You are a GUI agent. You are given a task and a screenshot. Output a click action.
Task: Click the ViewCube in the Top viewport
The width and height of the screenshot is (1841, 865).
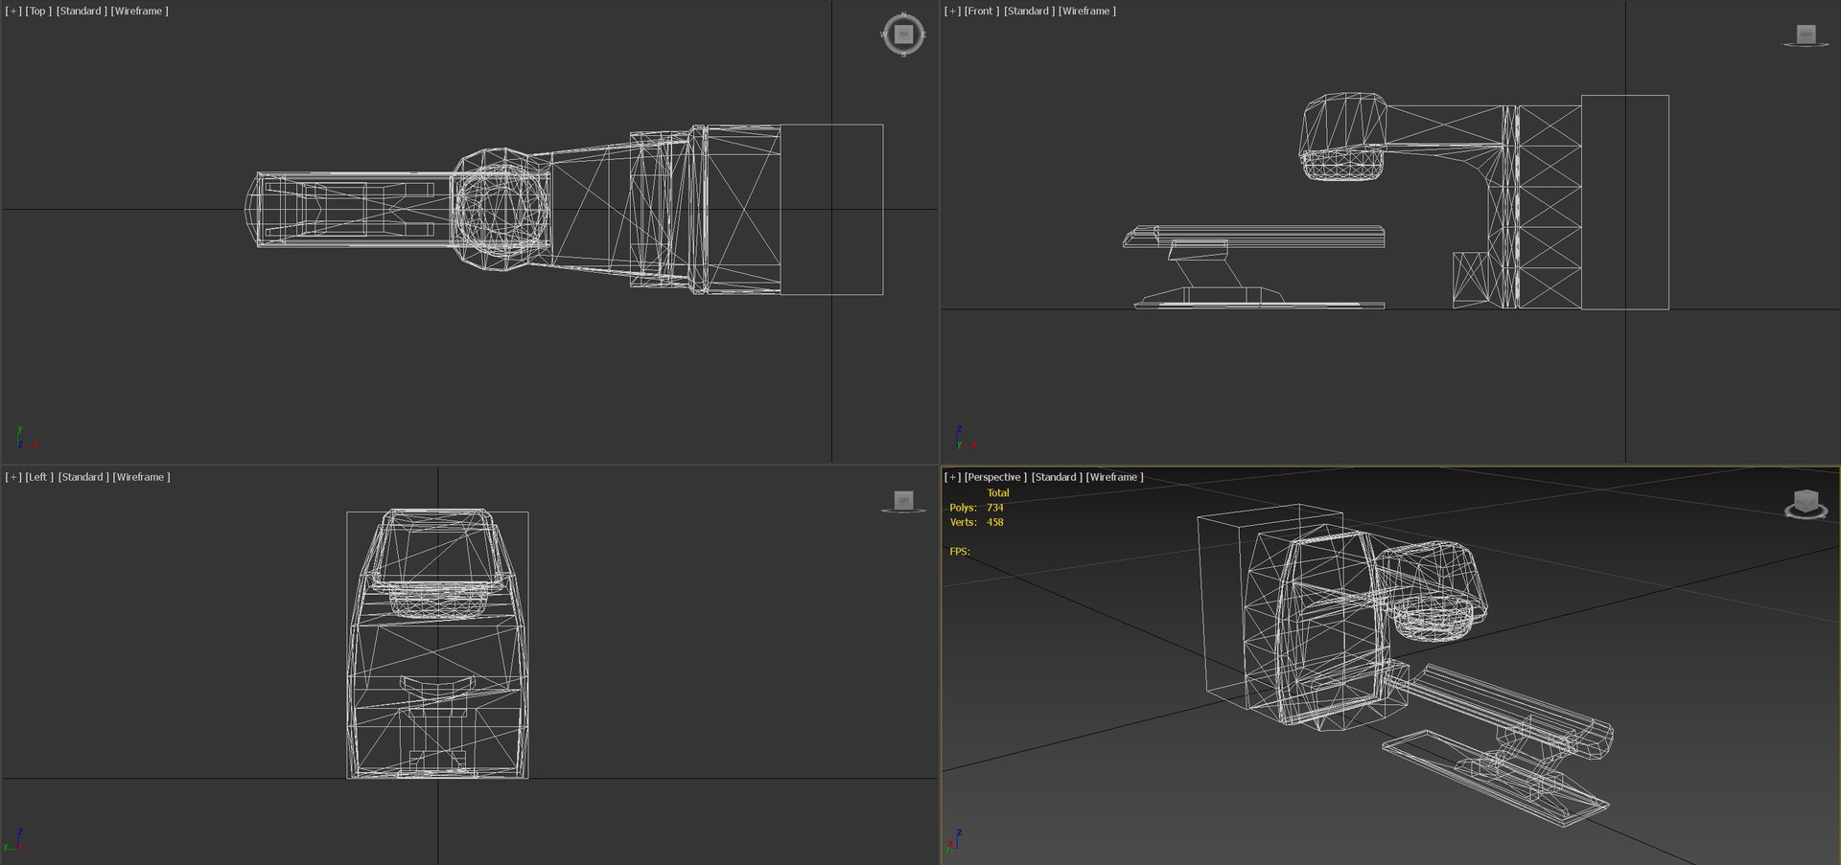(x=903, y=34)
